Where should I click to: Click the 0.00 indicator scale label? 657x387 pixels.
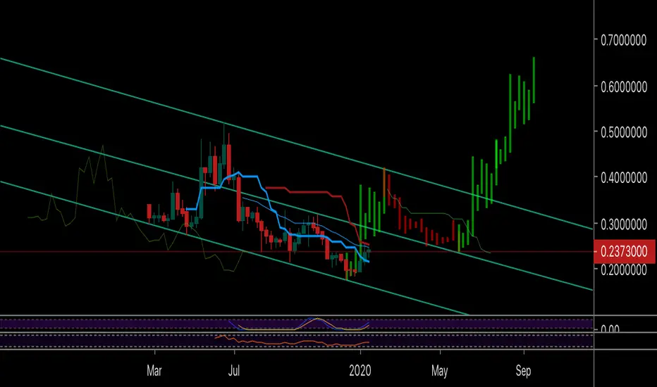click(610, 329)
